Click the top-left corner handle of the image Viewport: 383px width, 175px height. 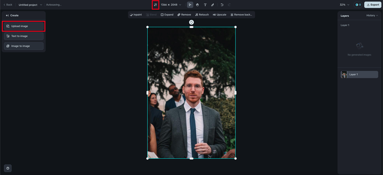(x=148, y=27)
